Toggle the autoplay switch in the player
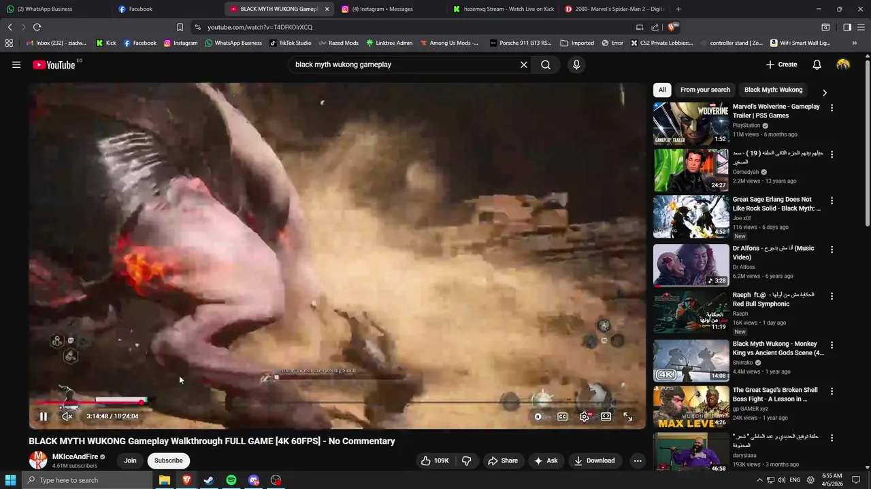Screen dimensions: 871x489 tap(538, 416)
